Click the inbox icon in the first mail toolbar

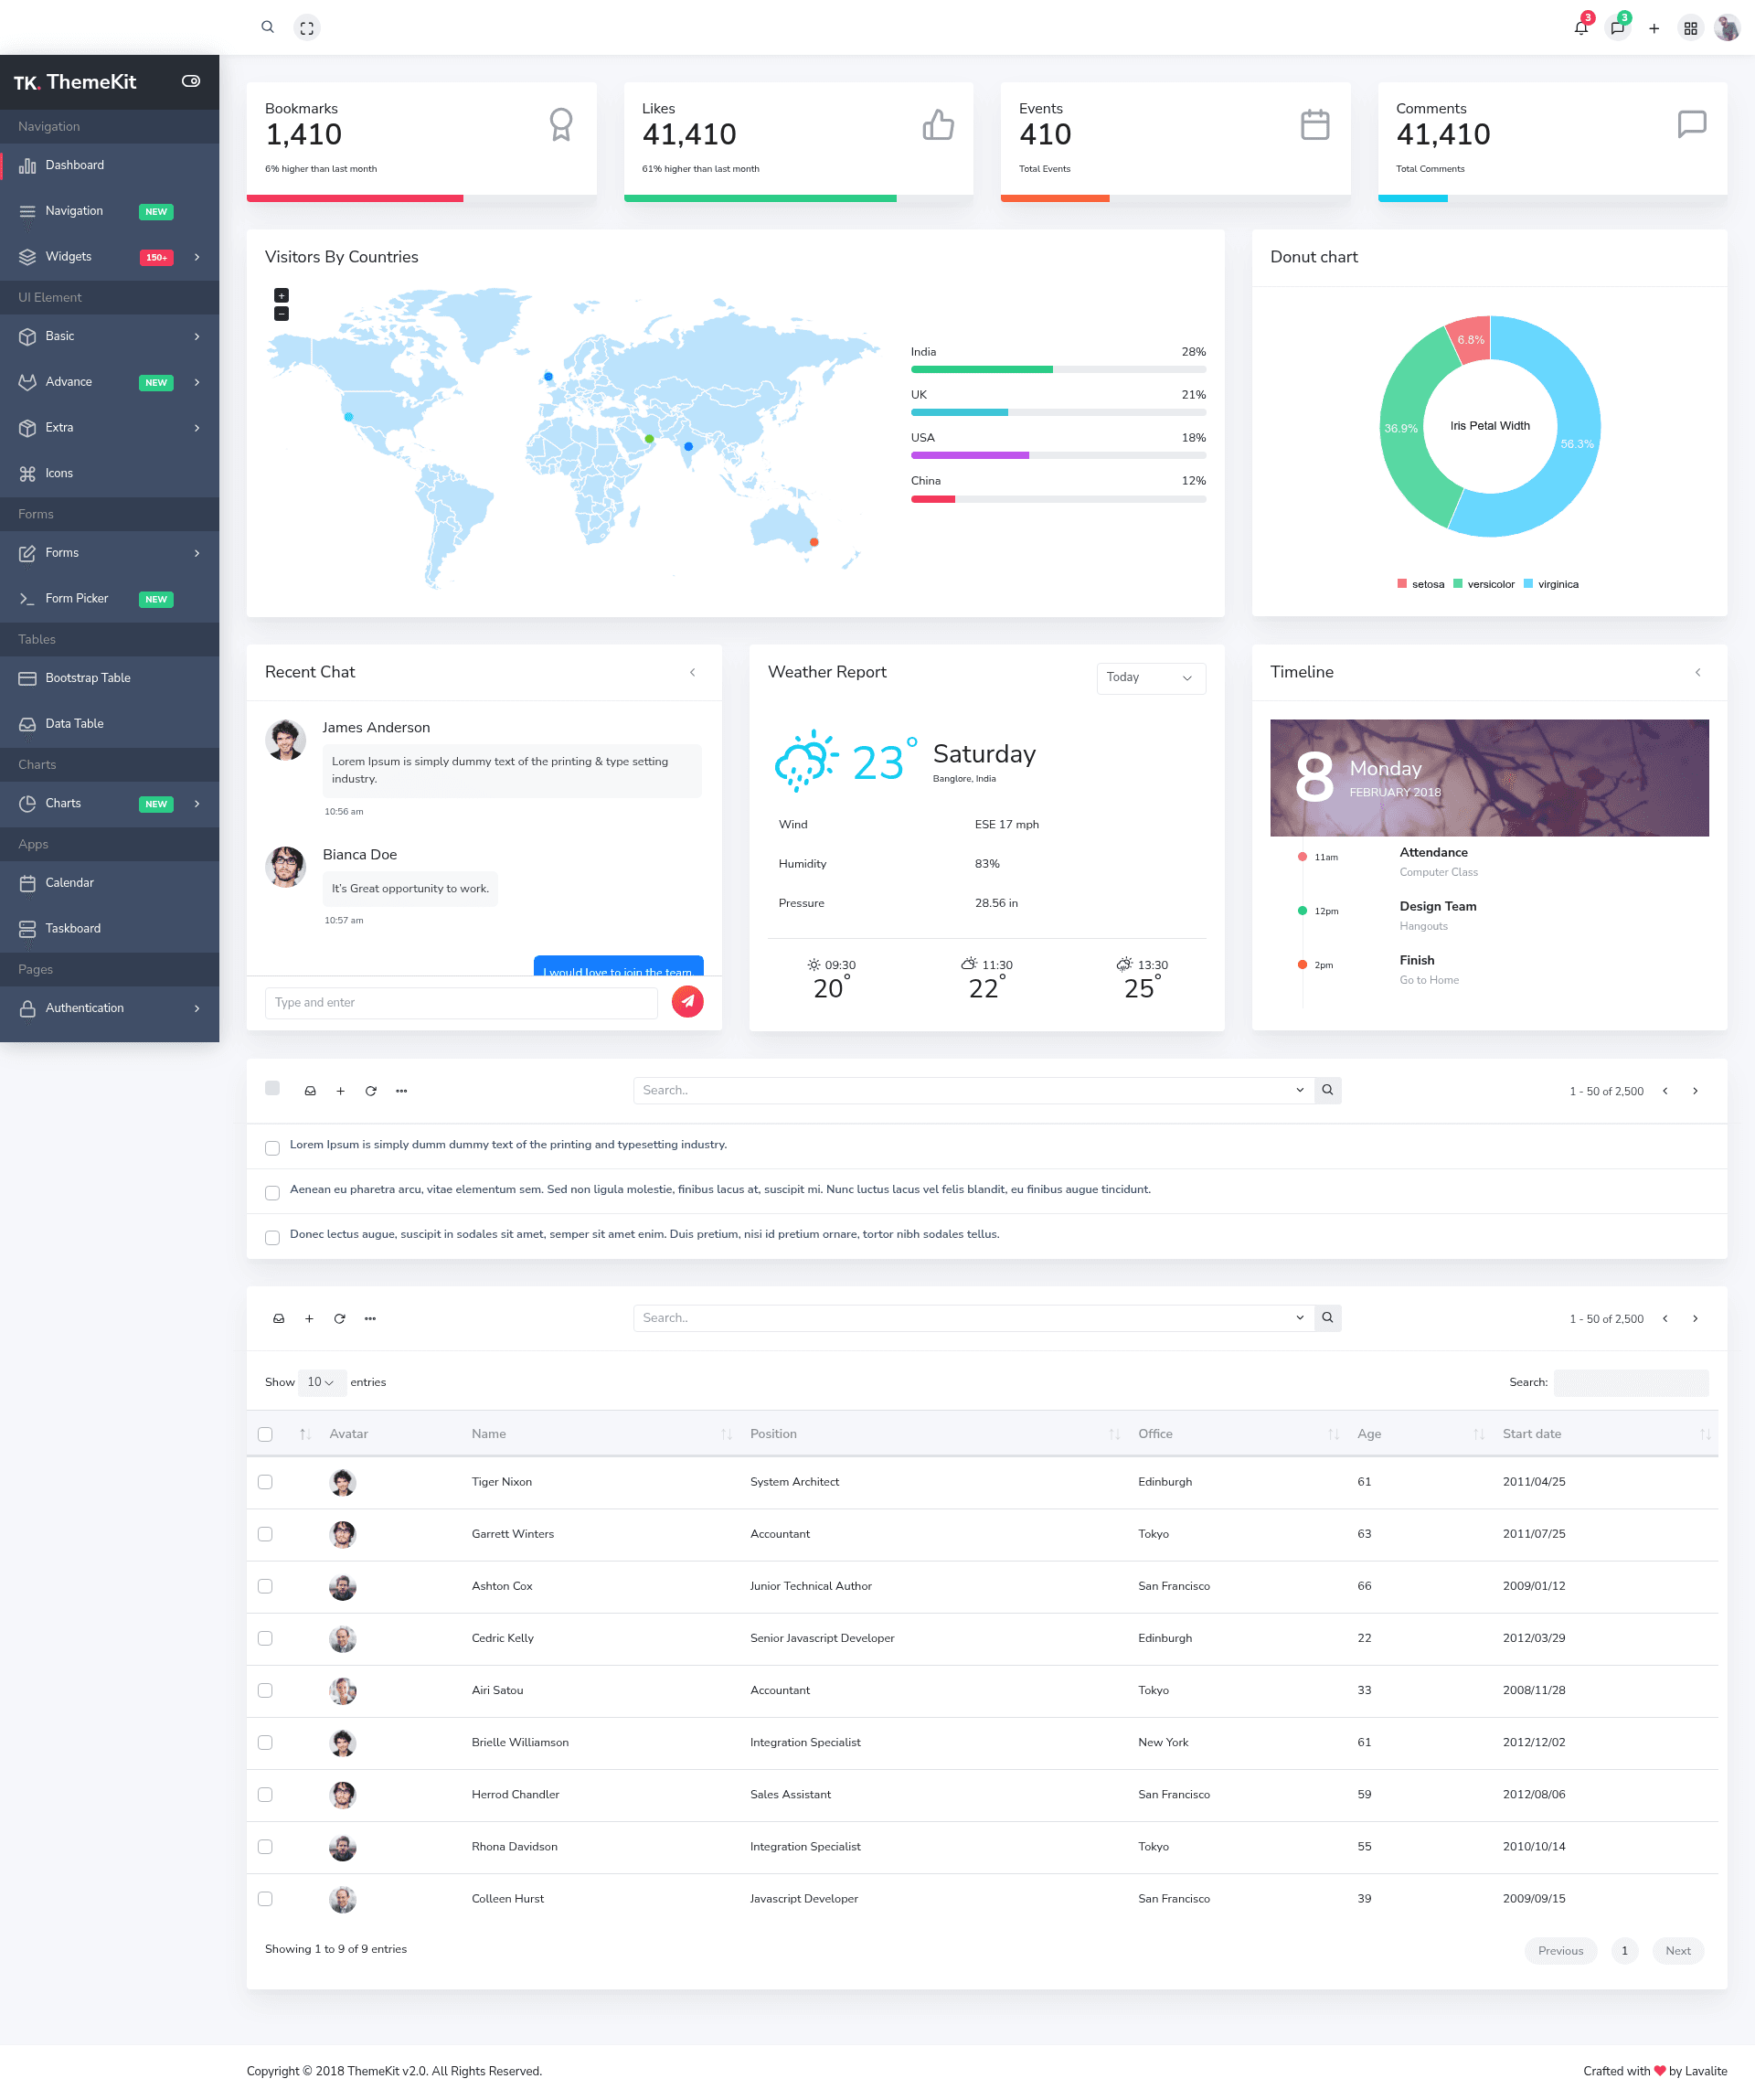310,1091
